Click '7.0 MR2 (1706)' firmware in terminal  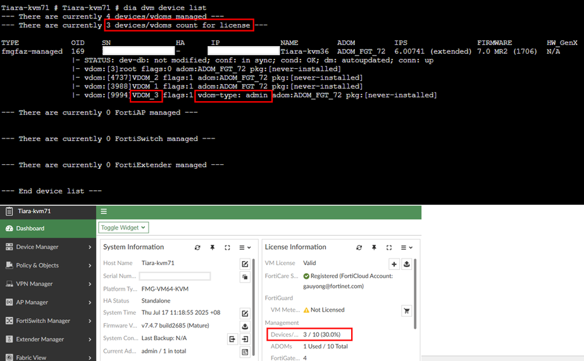pyautogui.click(x=507, y=51)
